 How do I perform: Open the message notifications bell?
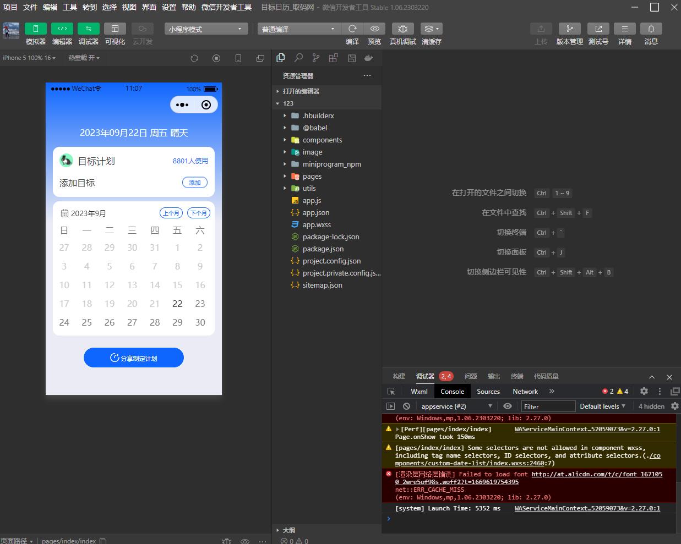tap(651, 29)
